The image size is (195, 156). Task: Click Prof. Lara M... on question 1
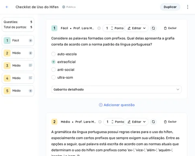84,28
